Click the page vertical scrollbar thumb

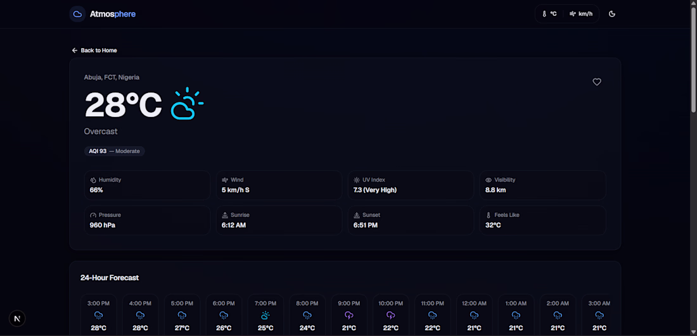693,60
